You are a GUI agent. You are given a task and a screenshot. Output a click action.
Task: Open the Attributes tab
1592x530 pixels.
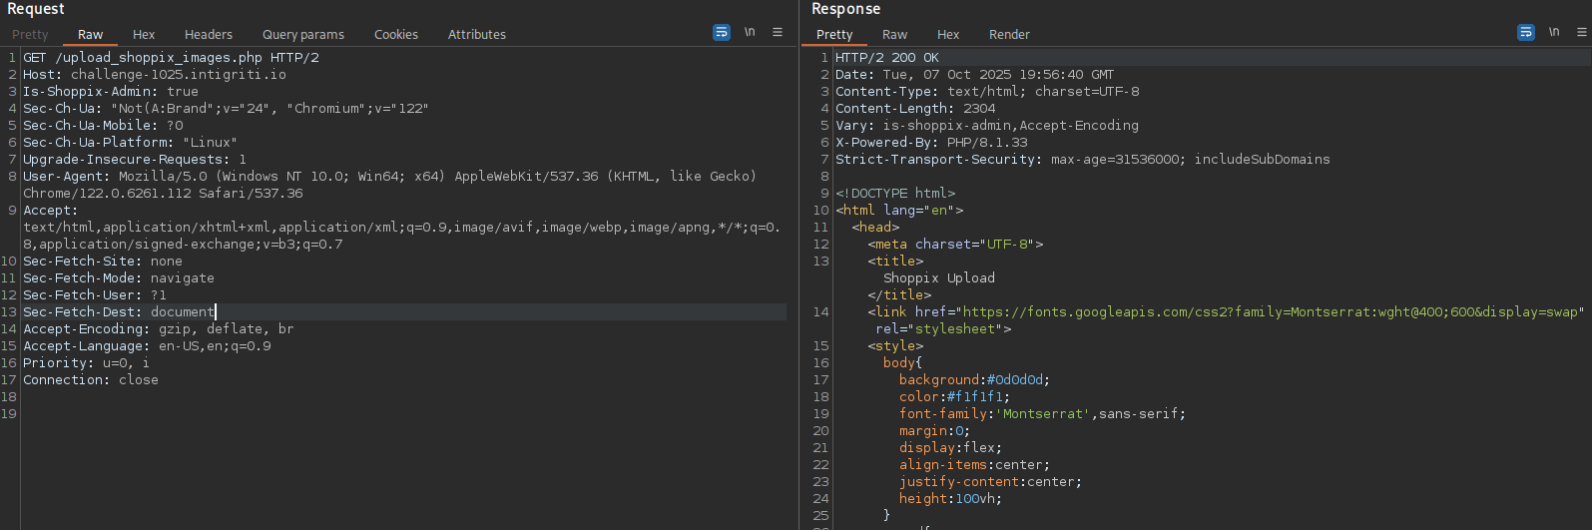(476, 35)
